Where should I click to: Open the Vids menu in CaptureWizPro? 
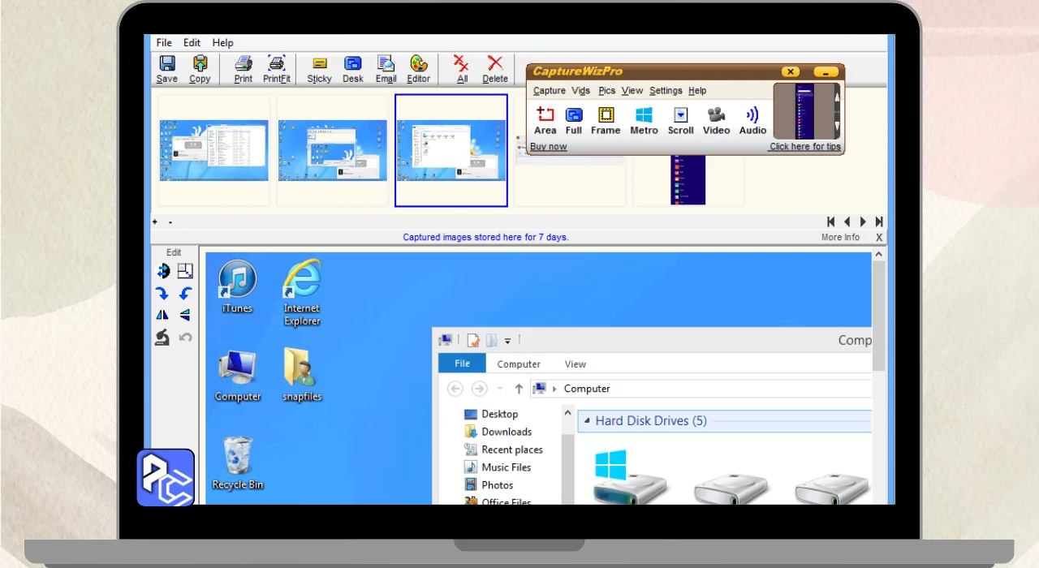coord(580,91)
